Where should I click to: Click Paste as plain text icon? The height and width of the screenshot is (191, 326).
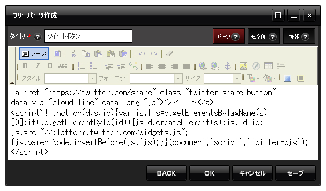[111, 54]
